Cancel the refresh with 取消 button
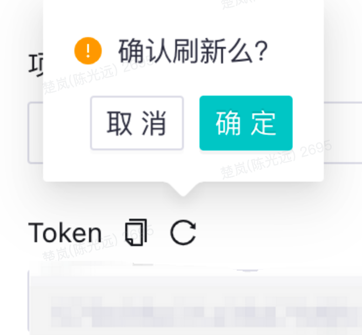 click(137, 123)
